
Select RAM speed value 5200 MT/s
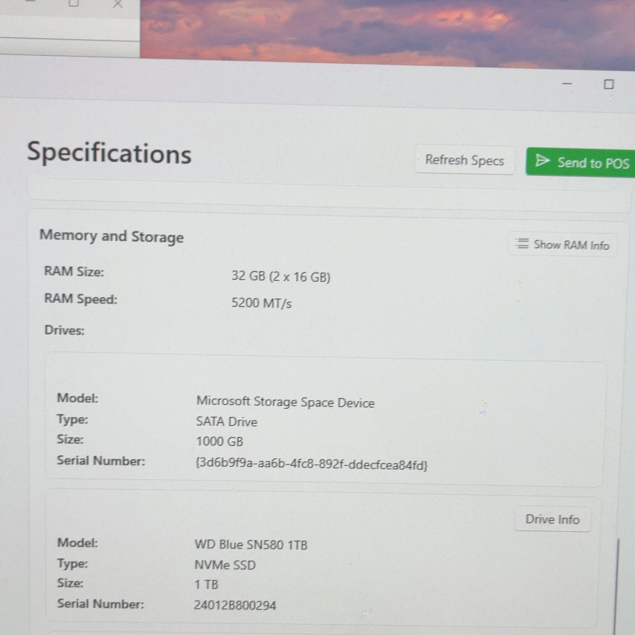(261, 303)
